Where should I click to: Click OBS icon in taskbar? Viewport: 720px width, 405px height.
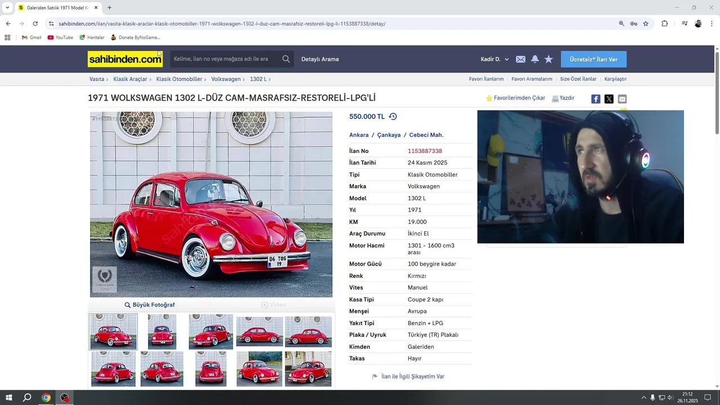[65, 398]
